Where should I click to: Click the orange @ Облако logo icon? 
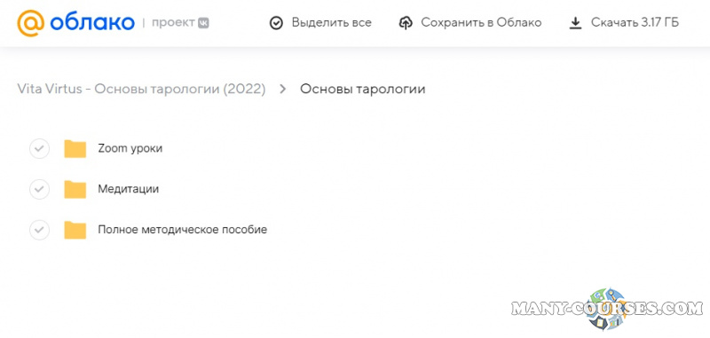(31, 23)
